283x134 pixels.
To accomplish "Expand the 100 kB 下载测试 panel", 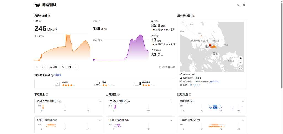I will click(x=100, y=102).
